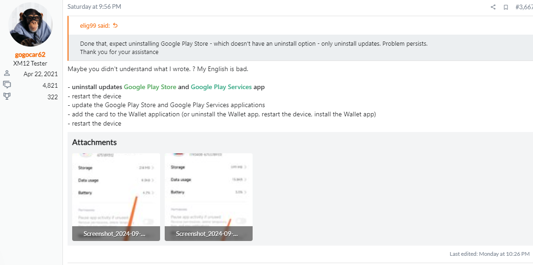
Task: Open the first Screenshot_2024-09 attachment thumbnail
Action: pyautogui.click(x=116, y=197)
